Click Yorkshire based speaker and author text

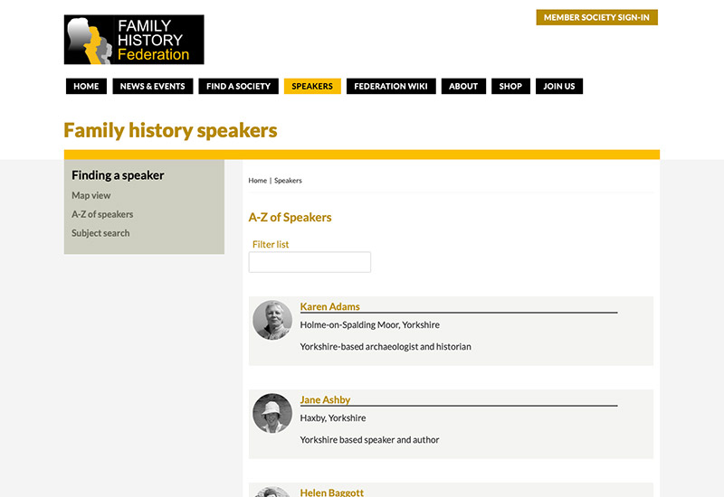(369, 440)
